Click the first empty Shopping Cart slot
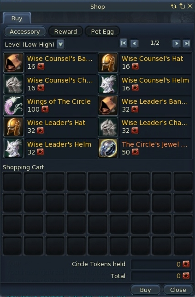 pyautogui.click(x=12, y=182)
